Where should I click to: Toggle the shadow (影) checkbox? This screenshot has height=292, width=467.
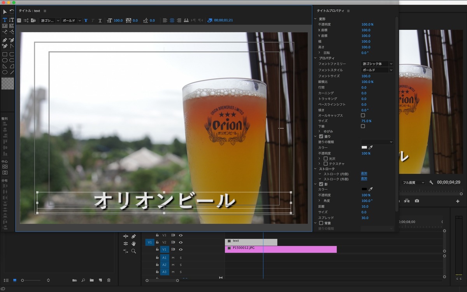click(321, 184)
